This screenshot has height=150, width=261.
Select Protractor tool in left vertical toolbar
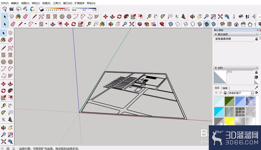coord(3,113)
